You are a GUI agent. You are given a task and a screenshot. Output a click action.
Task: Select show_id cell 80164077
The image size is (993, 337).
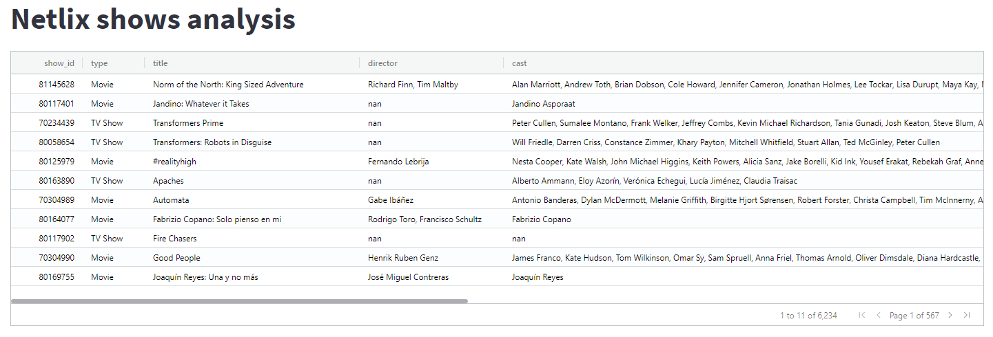[x=57, y=219]
